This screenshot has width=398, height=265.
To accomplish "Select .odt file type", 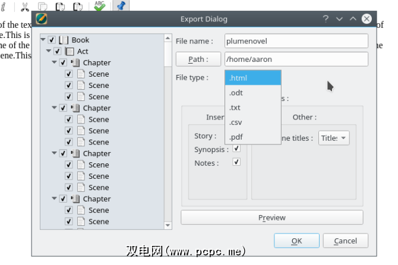I will (253, 93).
